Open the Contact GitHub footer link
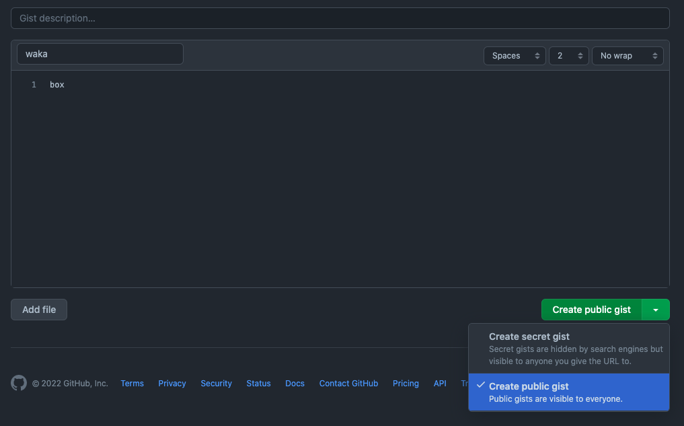 click(348, 383)
